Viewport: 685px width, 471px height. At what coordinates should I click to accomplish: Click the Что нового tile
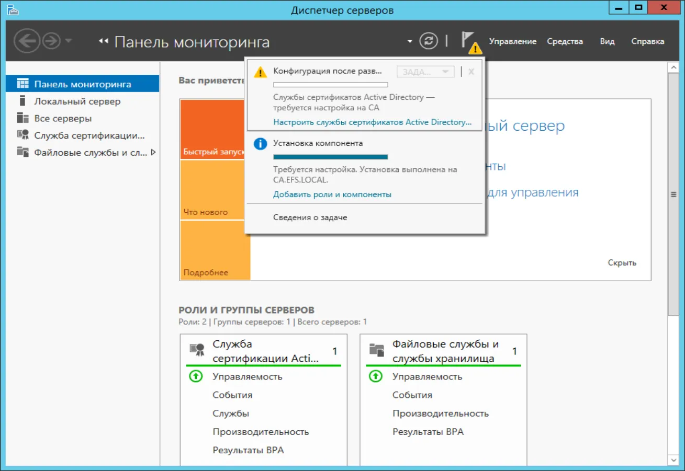[213, 190]
